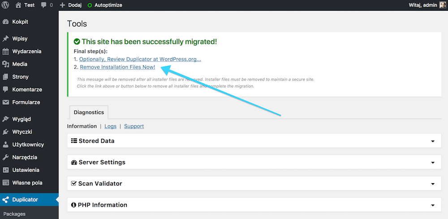Click the Stored Data list icon
Viewport: 448px width, 219px height.
click(x=74, y=141)
